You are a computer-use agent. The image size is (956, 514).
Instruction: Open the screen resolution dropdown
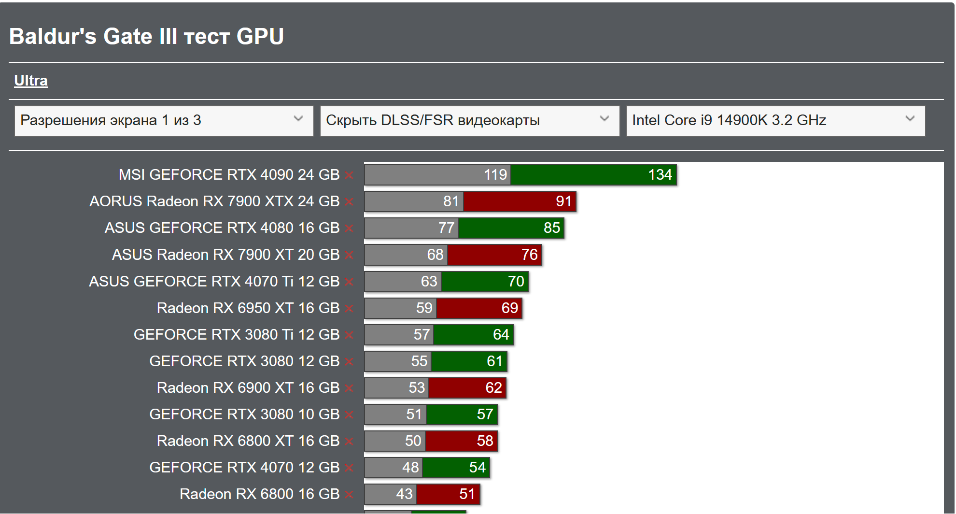(x=164, y=121)
